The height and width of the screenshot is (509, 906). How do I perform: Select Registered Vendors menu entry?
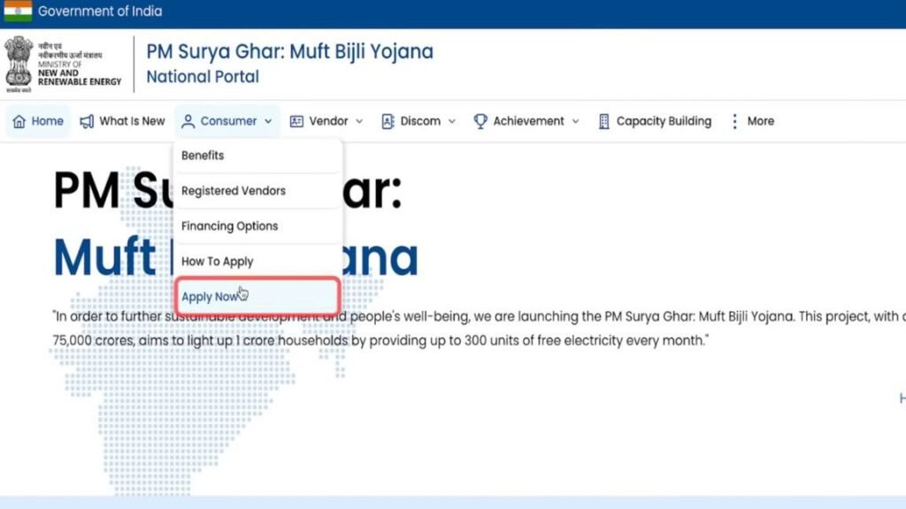click(257, 191)
